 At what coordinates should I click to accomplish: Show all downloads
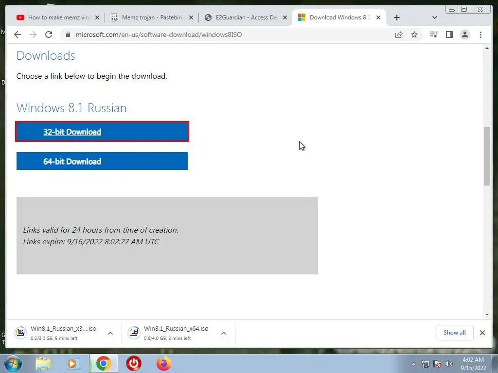point(455,332)
